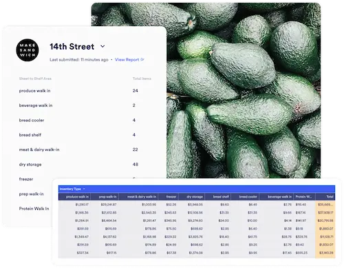The height and width of the screenshot is (268, 344).
Task: Click the bread shelf table column header
Action: click(x=218, y=197)
